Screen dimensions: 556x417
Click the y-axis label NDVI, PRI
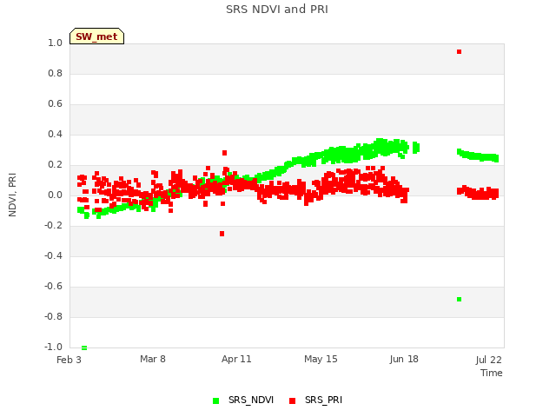[x=12, y=195]
